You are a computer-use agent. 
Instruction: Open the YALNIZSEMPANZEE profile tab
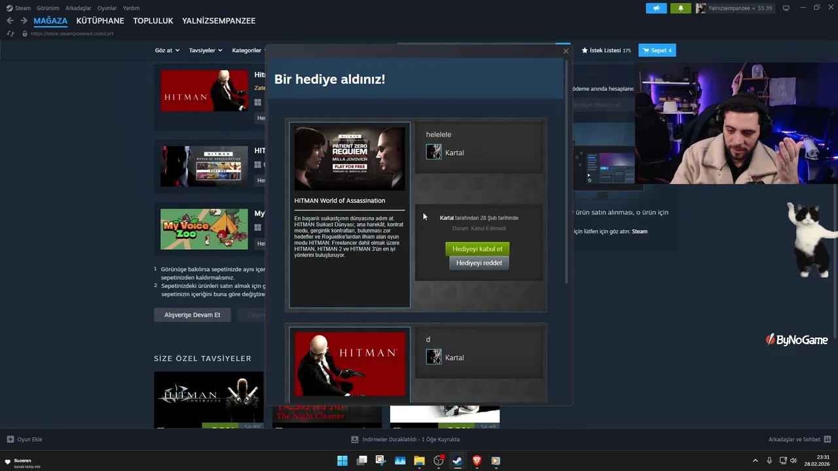click(x=219, y=21)
